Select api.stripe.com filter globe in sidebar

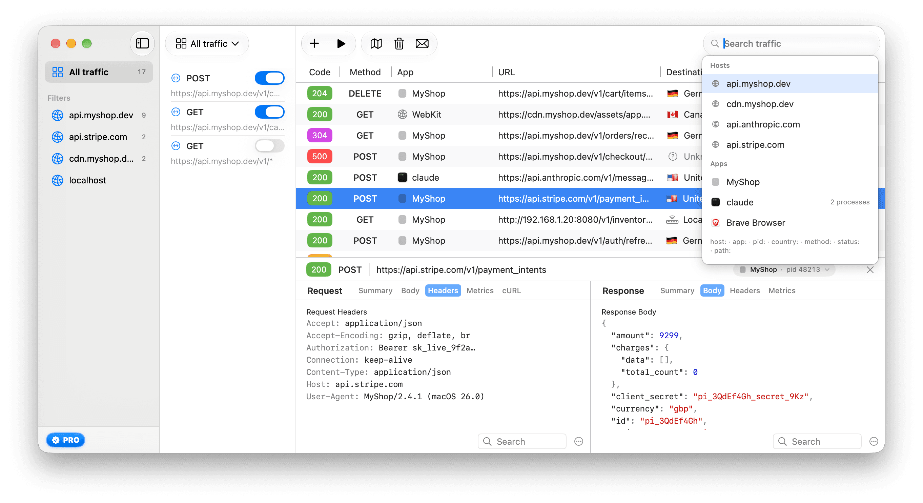coord(57,137)
